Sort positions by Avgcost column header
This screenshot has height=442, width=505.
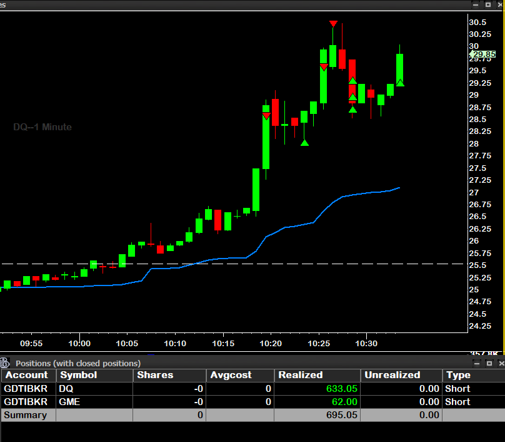(x=240, y=375)
